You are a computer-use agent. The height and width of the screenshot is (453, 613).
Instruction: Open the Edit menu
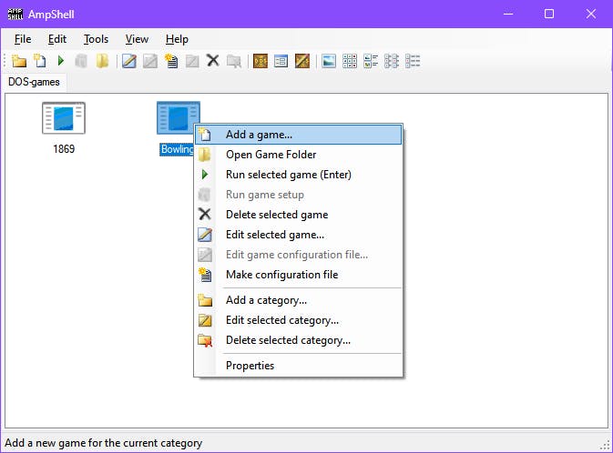tap(57, 39)
